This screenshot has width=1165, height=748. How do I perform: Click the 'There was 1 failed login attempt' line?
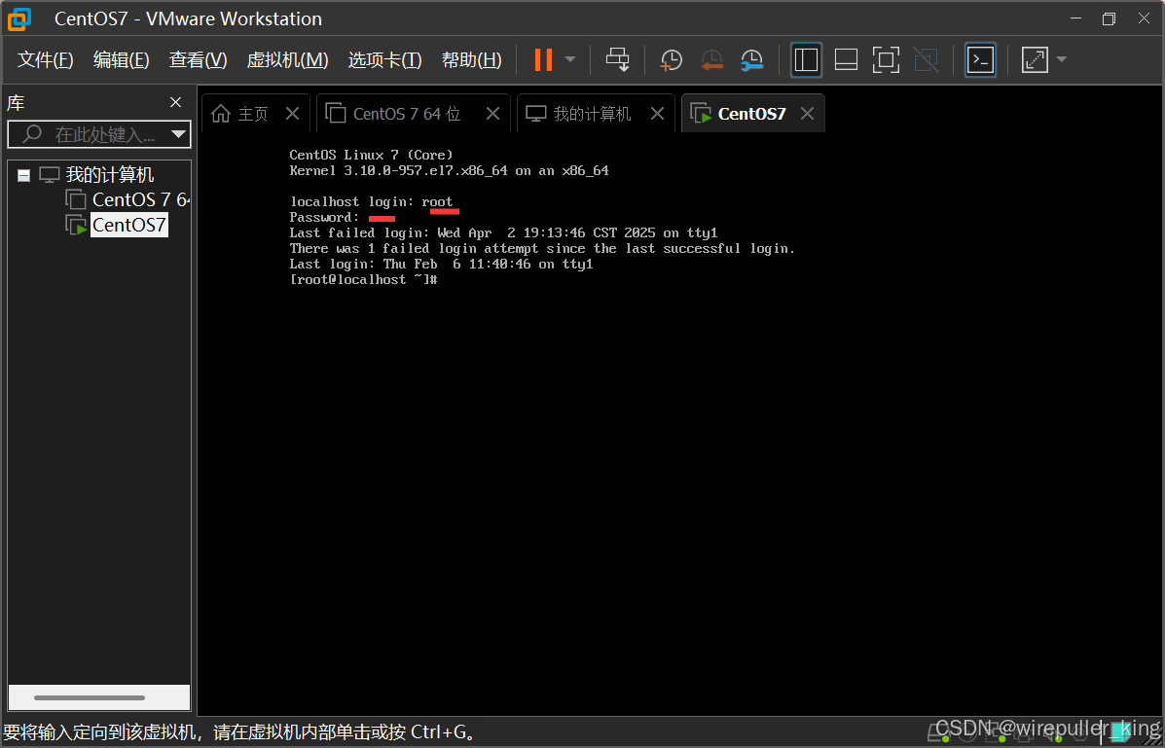pyautogui.click(x=542, y=249)
